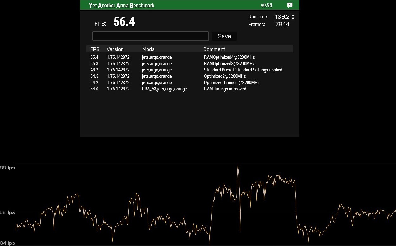This screenshot has width=396, height=246.
Task: Select the 54.0 FPS result row
Action: 190,89
